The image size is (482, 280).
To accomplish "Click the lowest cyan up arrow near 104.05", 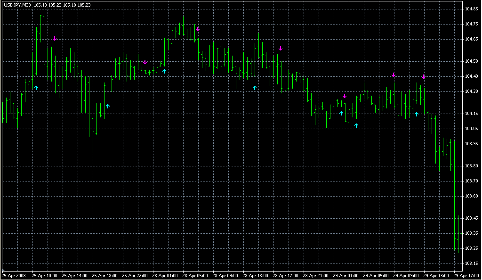I will click(x=356, y=125).
